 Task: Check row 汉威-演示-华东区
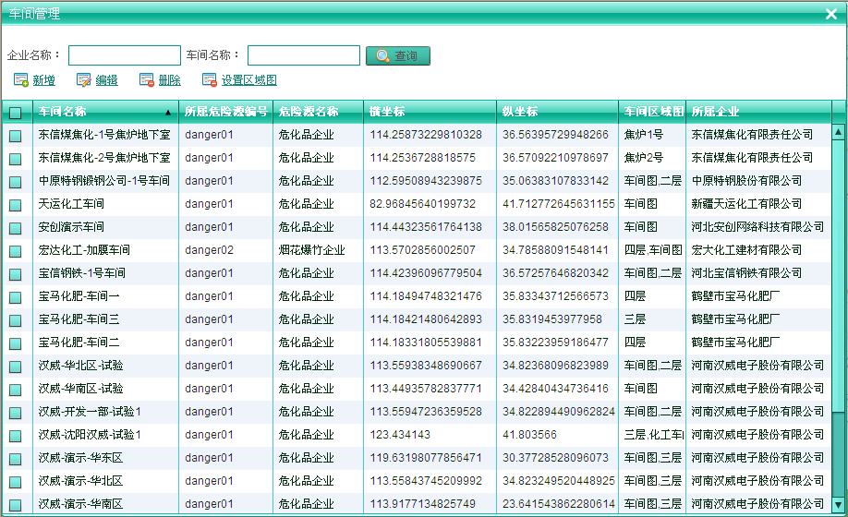point(15,459)
